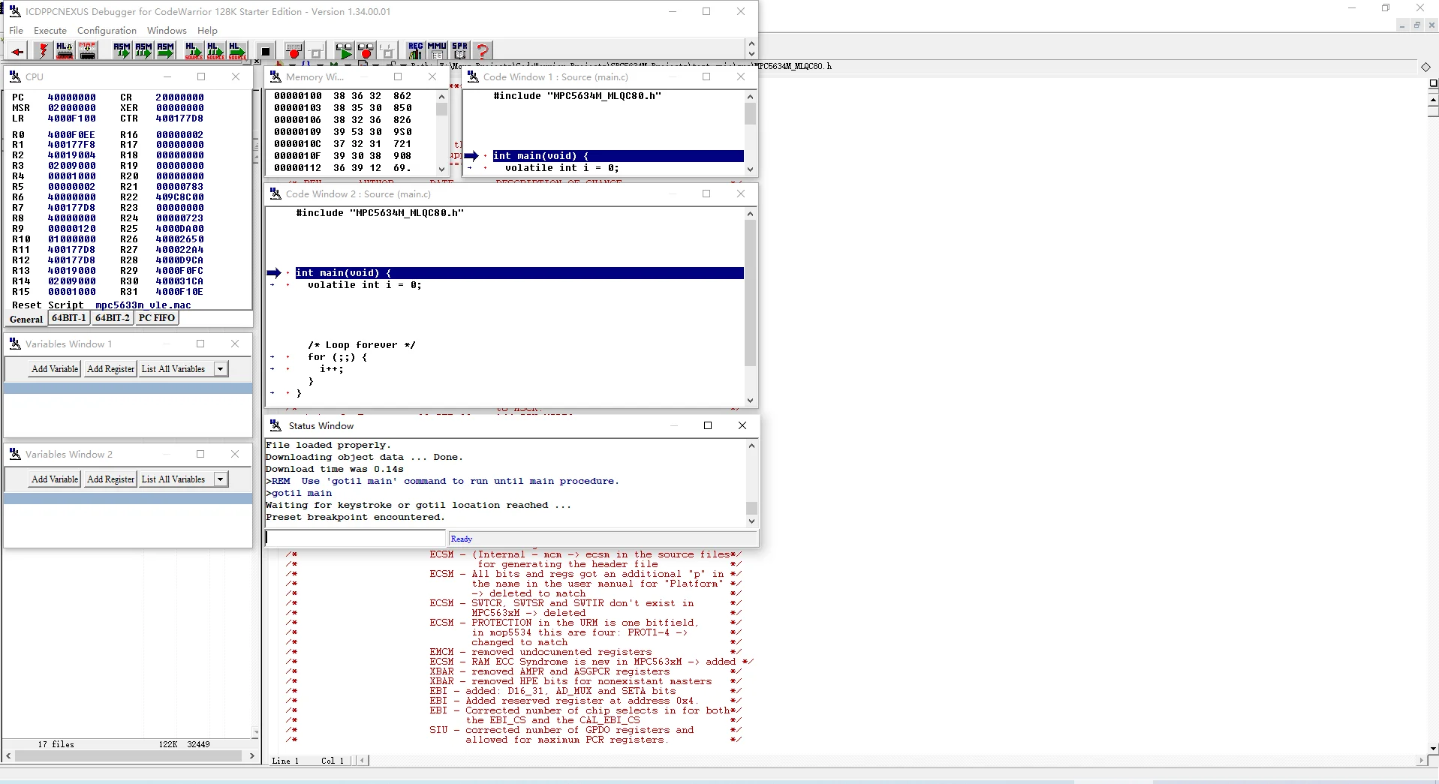The width and height of the screenshot is (1439, 784).
Task: Switch to the PC FIFO tab
Action: (x=157, y=318)
